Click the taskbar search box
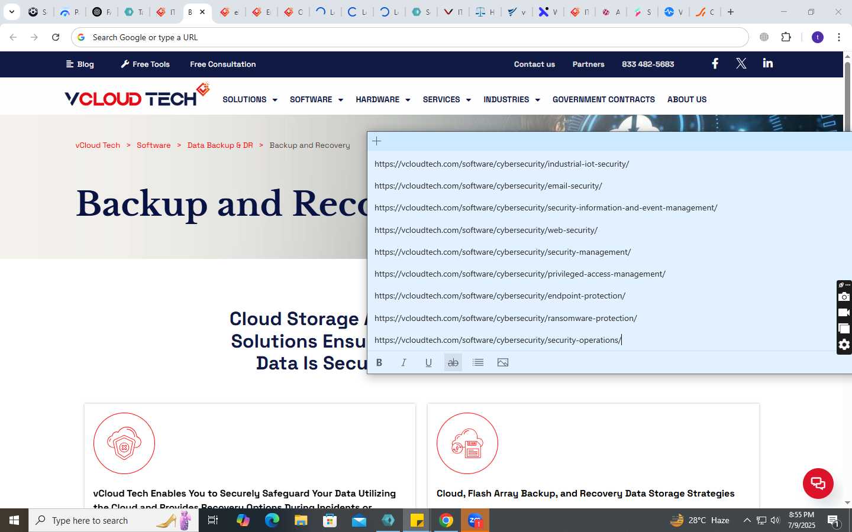This screenshot has height=532, width=852. coord(114,520)
